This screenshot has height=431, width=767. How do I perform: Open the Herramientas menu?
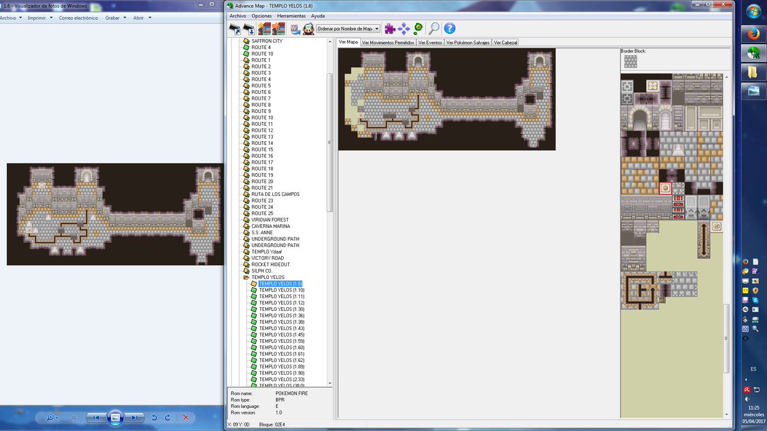tap(291, 15)
